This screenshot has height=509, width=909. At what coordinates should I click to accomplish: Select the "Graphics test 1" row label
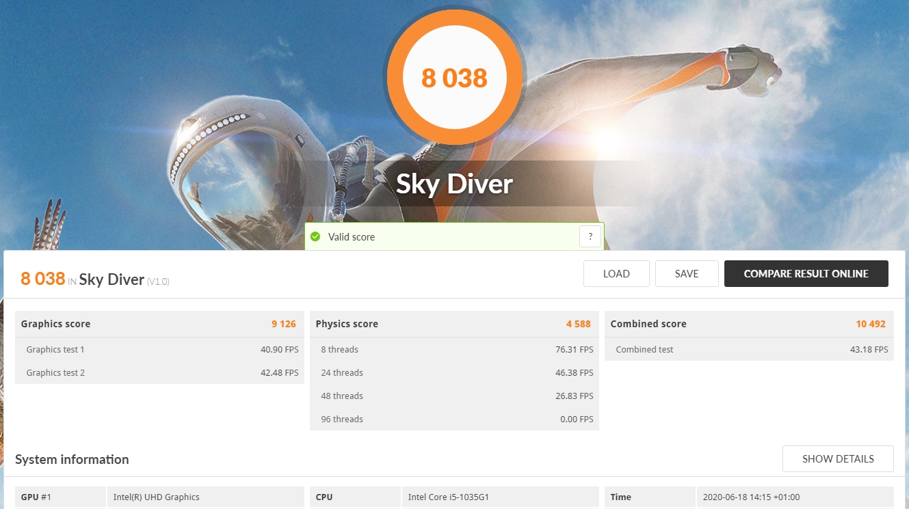click(55, 350)
